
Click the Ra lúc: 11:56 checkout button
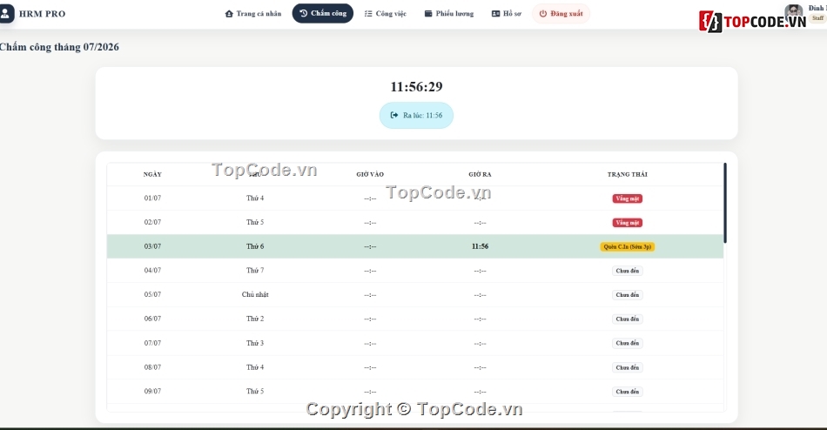click(x=416, y=115)
